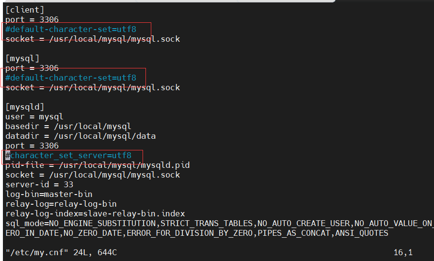Click the socket path line in [client] section
The height and width of the screenshot is (261, 434).
coord(93,39)
